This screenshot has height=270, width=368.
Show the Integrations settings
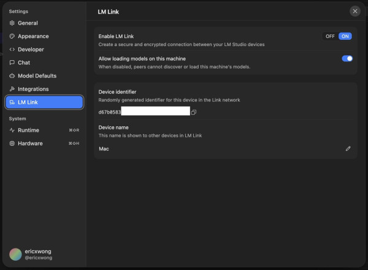tap(44, 89)
